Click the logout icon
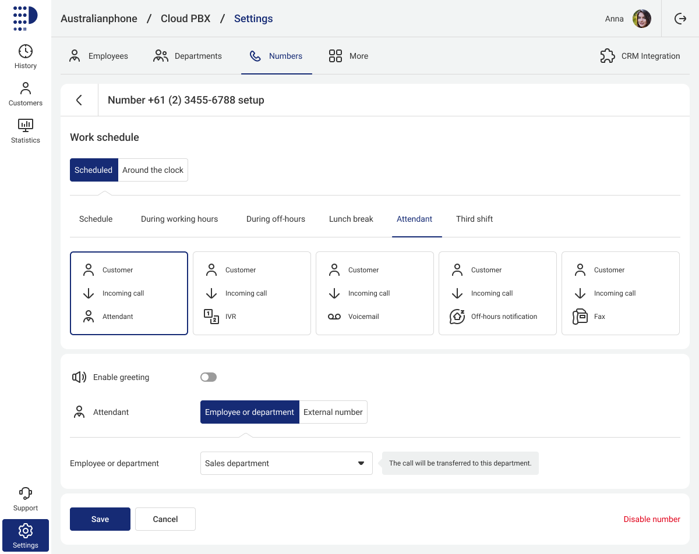699x554 pixels. pyautogui.click(x=680, y=19)
